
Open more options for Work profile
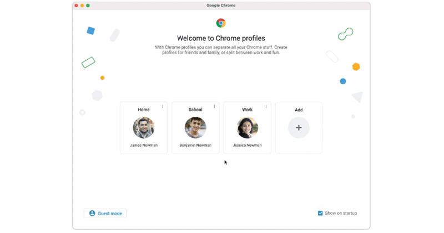(x=266, y=107)
